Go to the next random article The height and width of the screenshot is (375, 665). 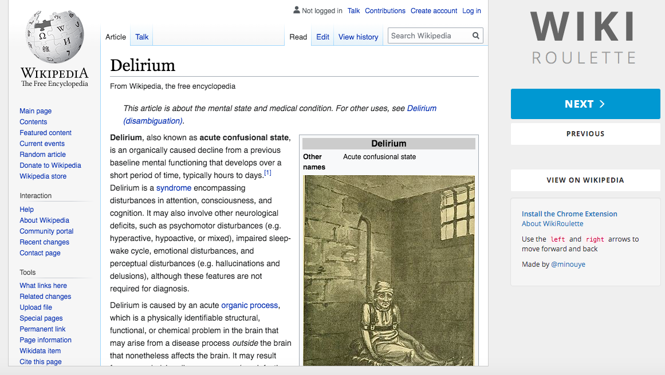pyautogui.click(x=585, y=104)
